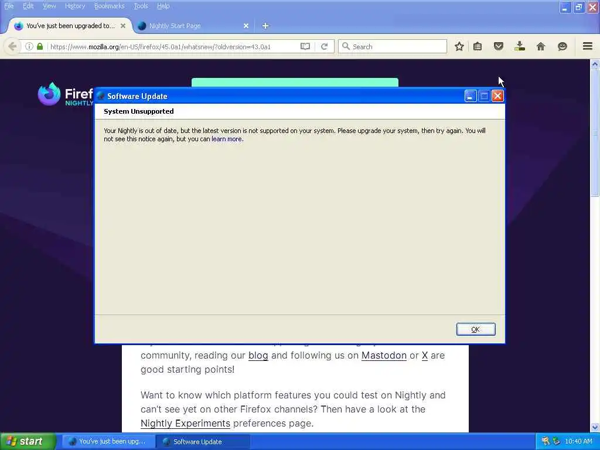This screenshot has width=600, height=450.
Task: Open the Tools menu
Action: (x=141, y=6)
